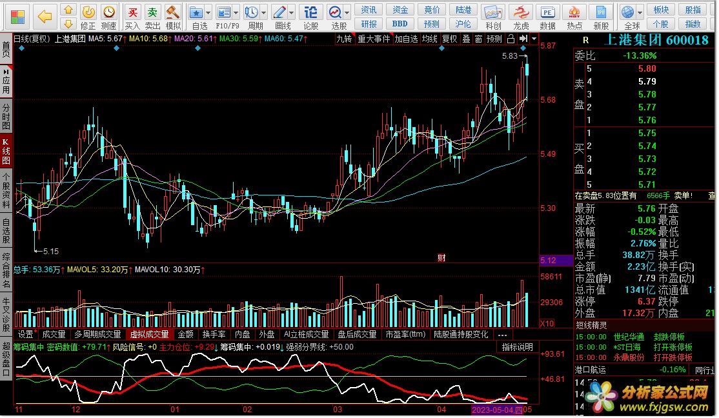
Task: Click the red 买入 buy icon
Action: (x=132, y=12)
